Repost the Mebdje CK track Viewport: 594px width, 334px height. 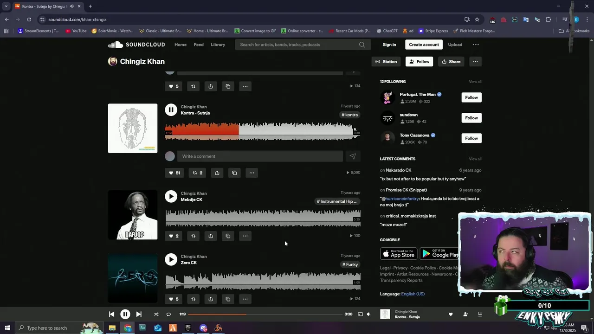193,236
